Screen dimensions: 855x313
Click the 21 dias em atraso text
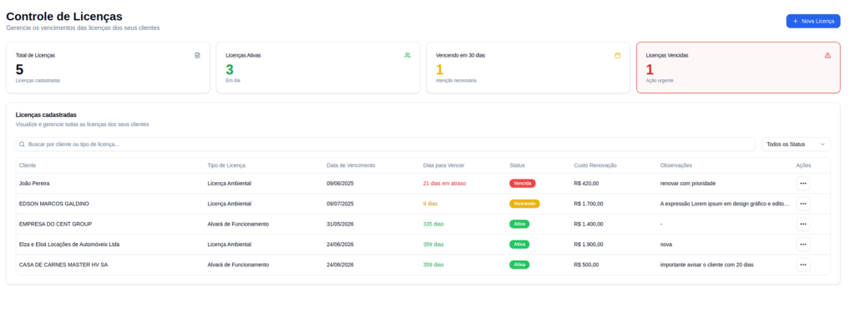(x=444, y=184)
